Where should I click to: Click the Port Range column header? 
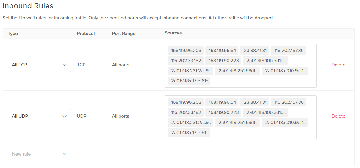[123, 34]
